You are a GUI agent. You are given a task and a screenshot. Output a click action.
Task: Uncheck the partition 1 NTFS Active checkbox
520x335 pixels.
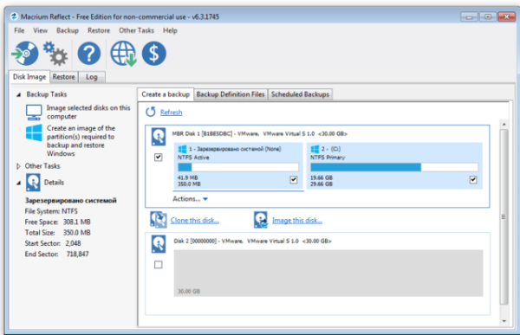coord(294,180)
